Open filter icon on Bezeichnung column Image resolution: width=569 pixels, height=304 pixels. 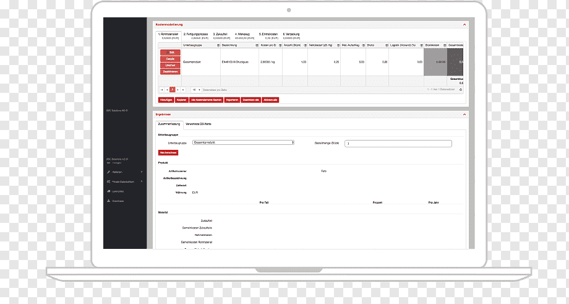(x=257, y=45)
